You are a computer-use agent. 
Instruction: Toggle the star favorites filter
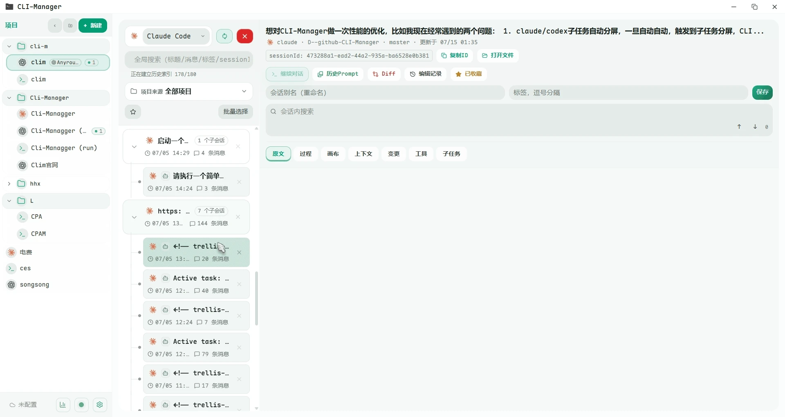[x=133, y=112]
